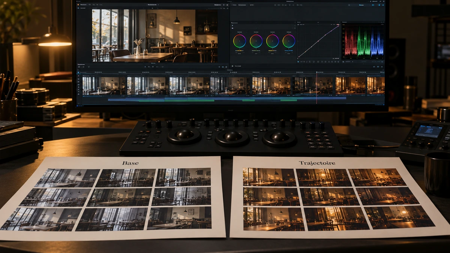Select the leftmost green audio clip
This screenshot has width=450, height=253.
click(151, 100)
